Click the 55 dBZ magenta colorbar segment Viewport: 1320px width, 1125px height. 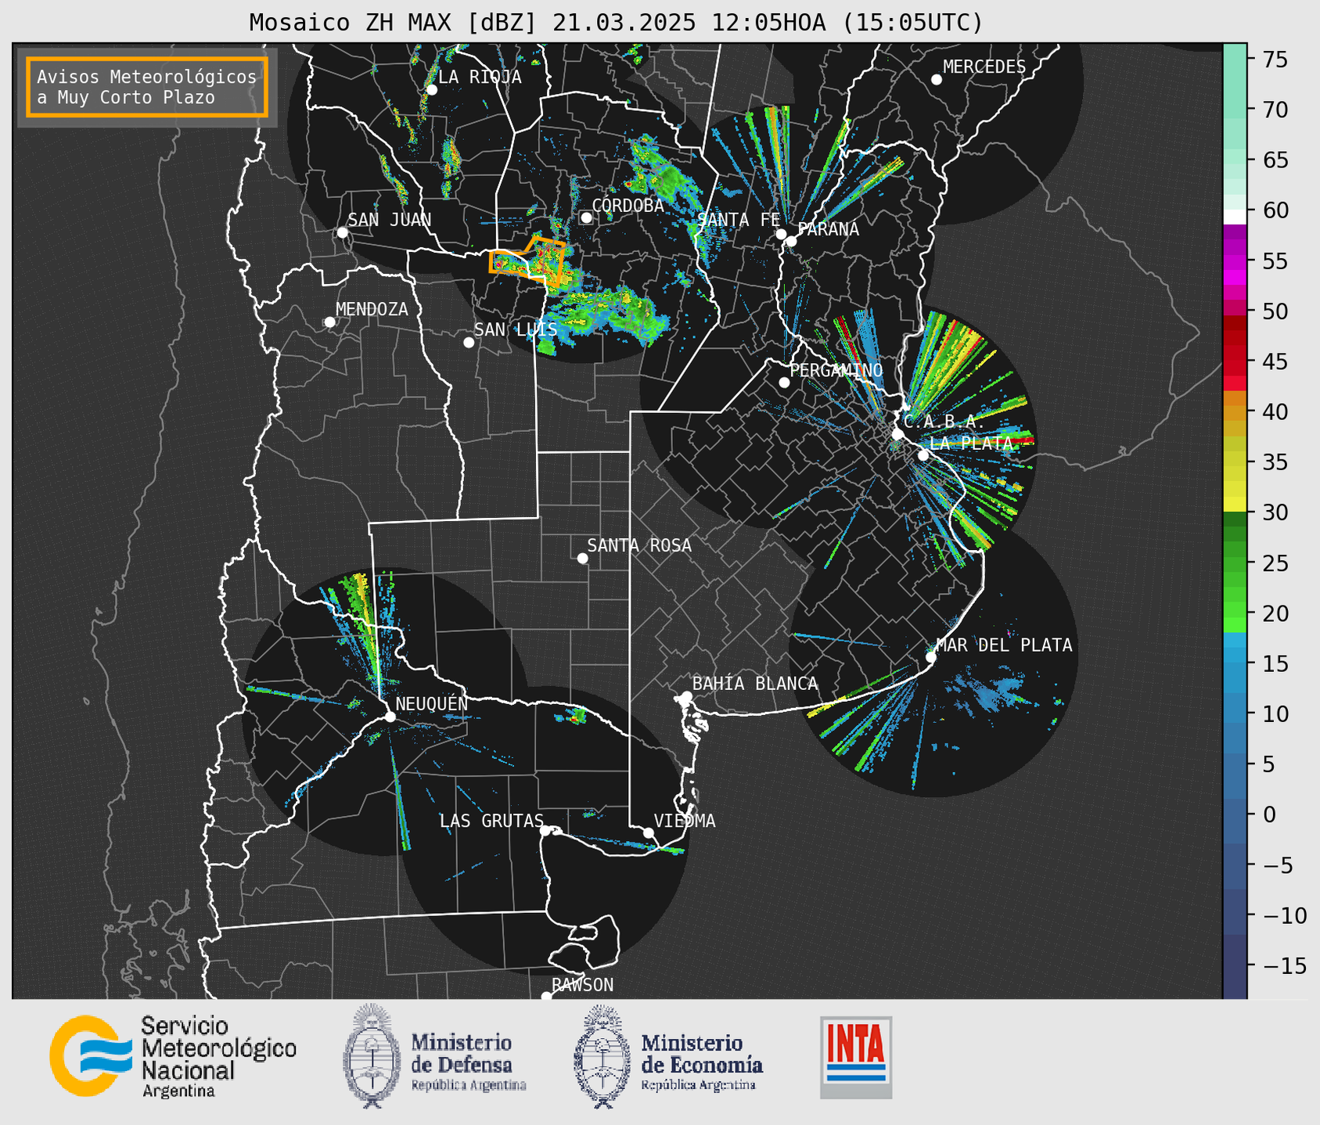[1235, 261]
